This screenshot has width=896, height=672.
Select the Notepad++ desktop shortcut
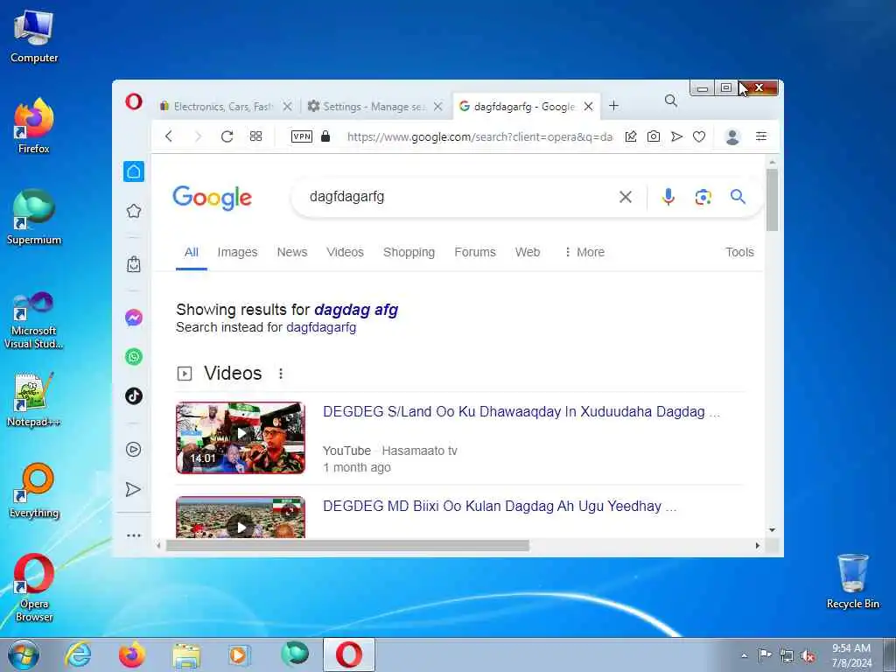(34, 399)
